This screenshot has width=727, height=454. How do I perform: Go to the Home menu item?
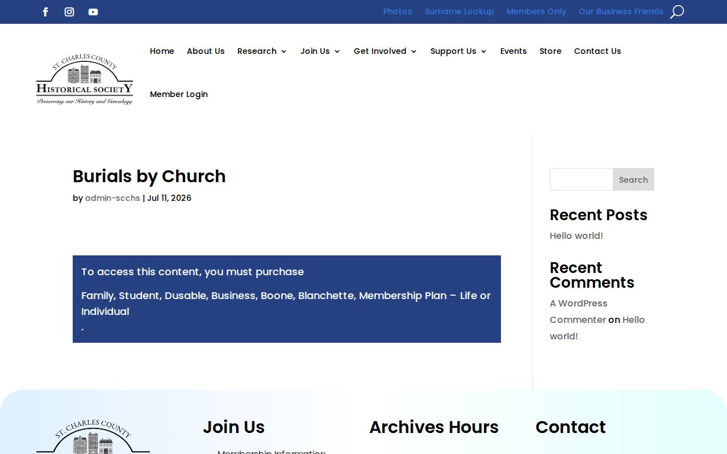click(162, 51)
